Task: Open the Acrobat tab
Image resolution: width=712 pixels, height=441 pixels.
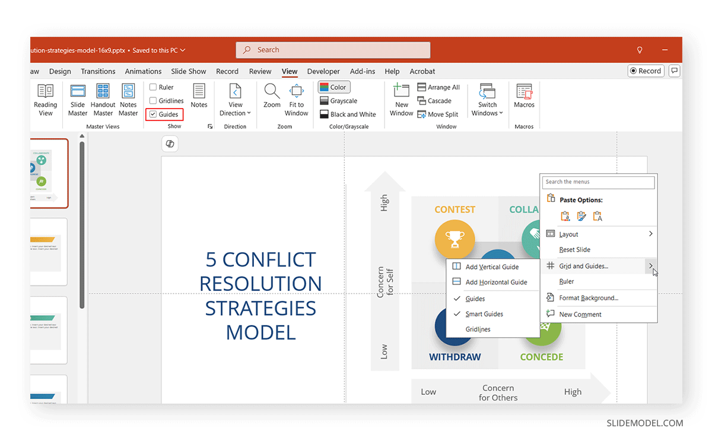Action: pyautogui.click(x=422, y=71)
